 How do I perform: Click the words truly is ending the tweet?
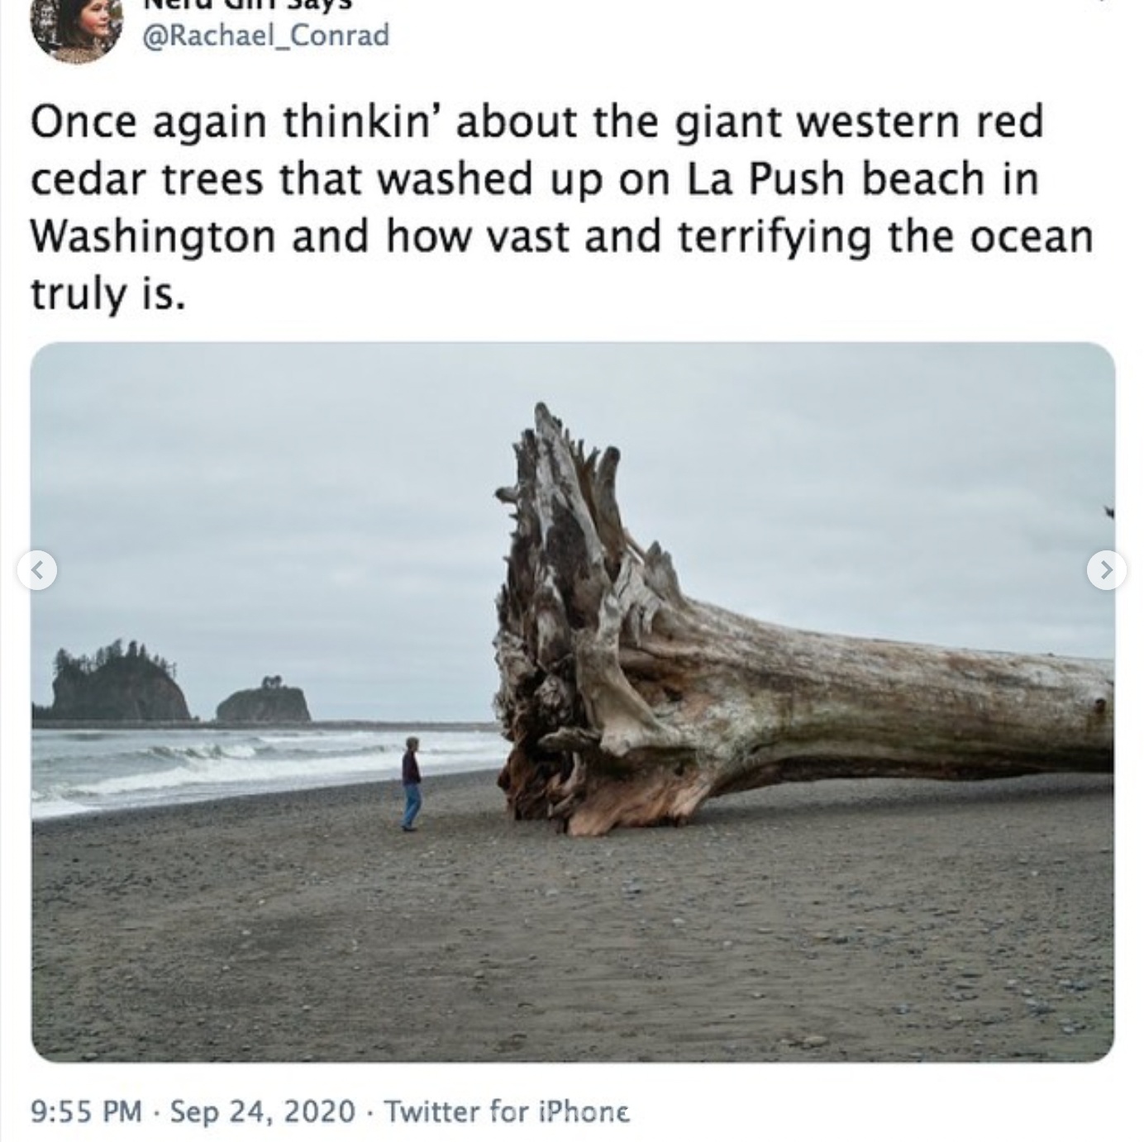point(105,294)
